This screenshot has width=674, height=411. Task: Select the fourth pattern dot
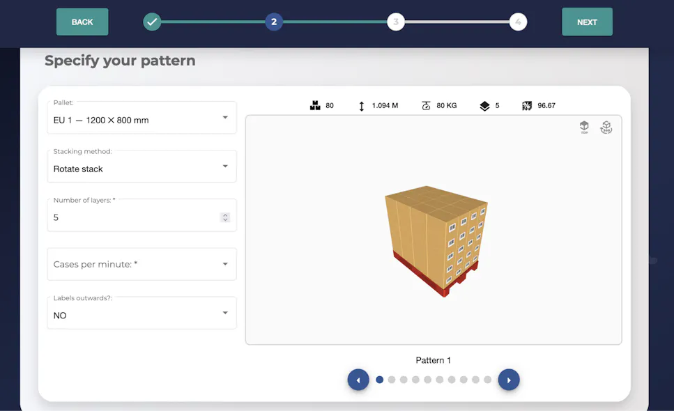pyautogui.click(x=415, y=380)
